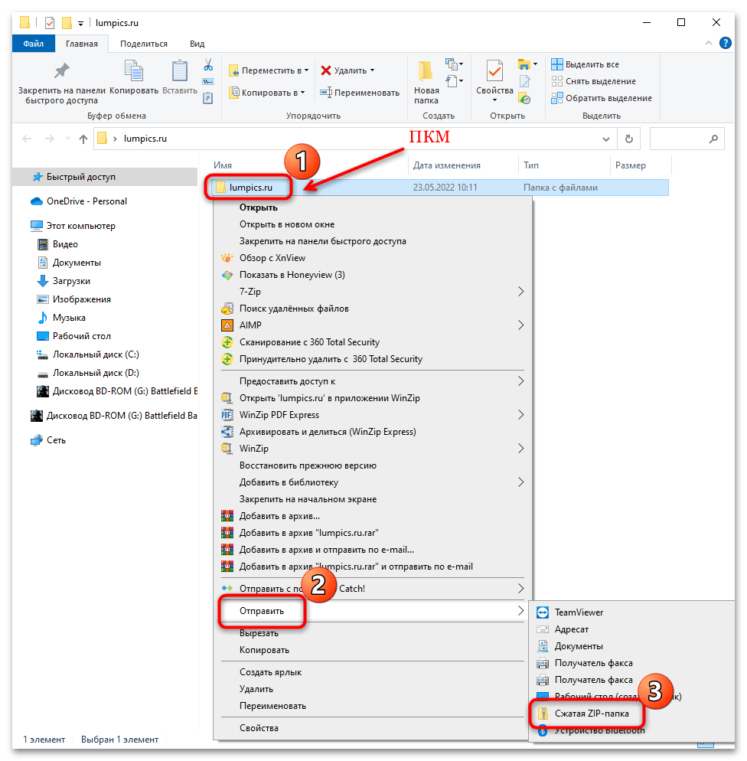Open Удалить dropdown arrow
747x761 pixels.
click(x=372, y=71)
